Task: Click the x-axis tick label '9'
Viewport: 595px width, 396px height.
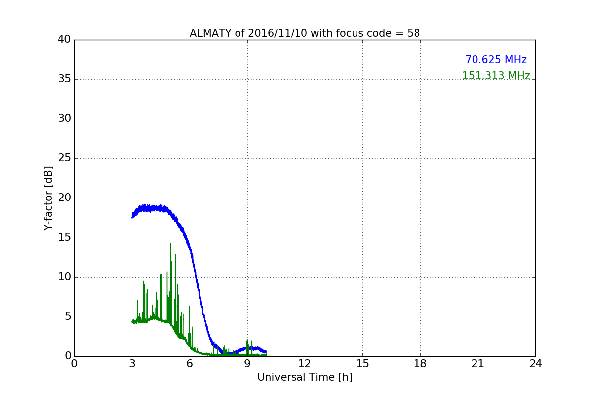Action: pos(247,363)
